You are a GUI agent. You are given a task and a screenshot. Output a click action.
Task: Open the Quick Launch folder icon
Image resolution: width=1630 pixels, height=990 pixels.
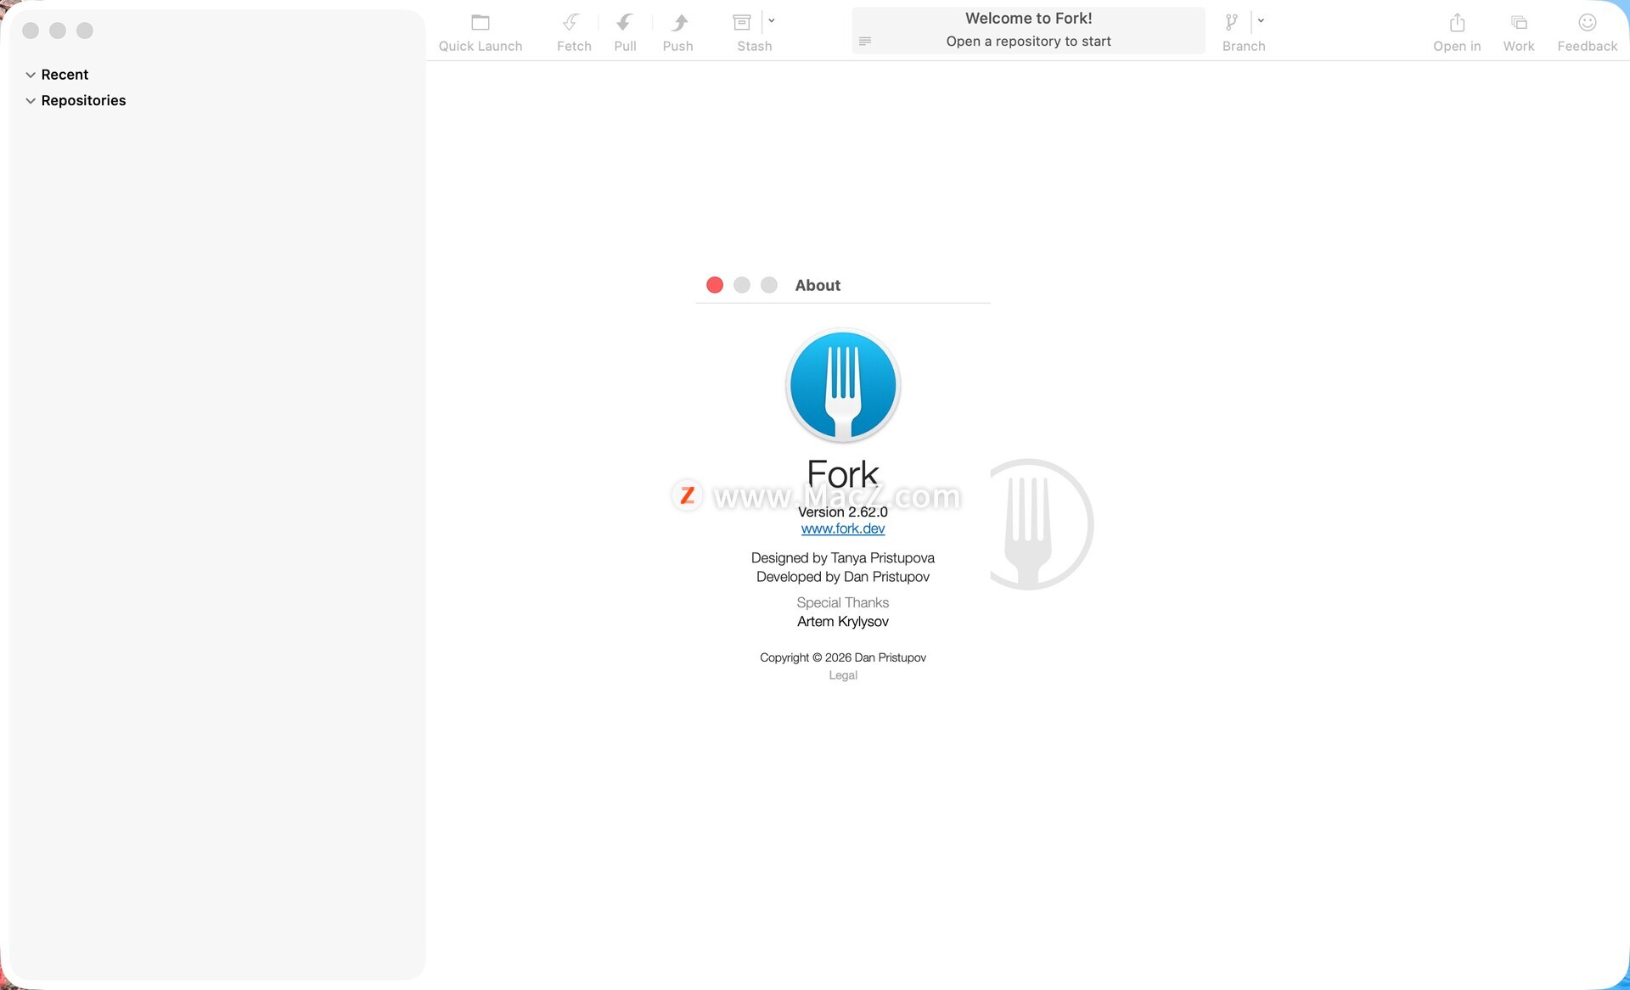481,23
